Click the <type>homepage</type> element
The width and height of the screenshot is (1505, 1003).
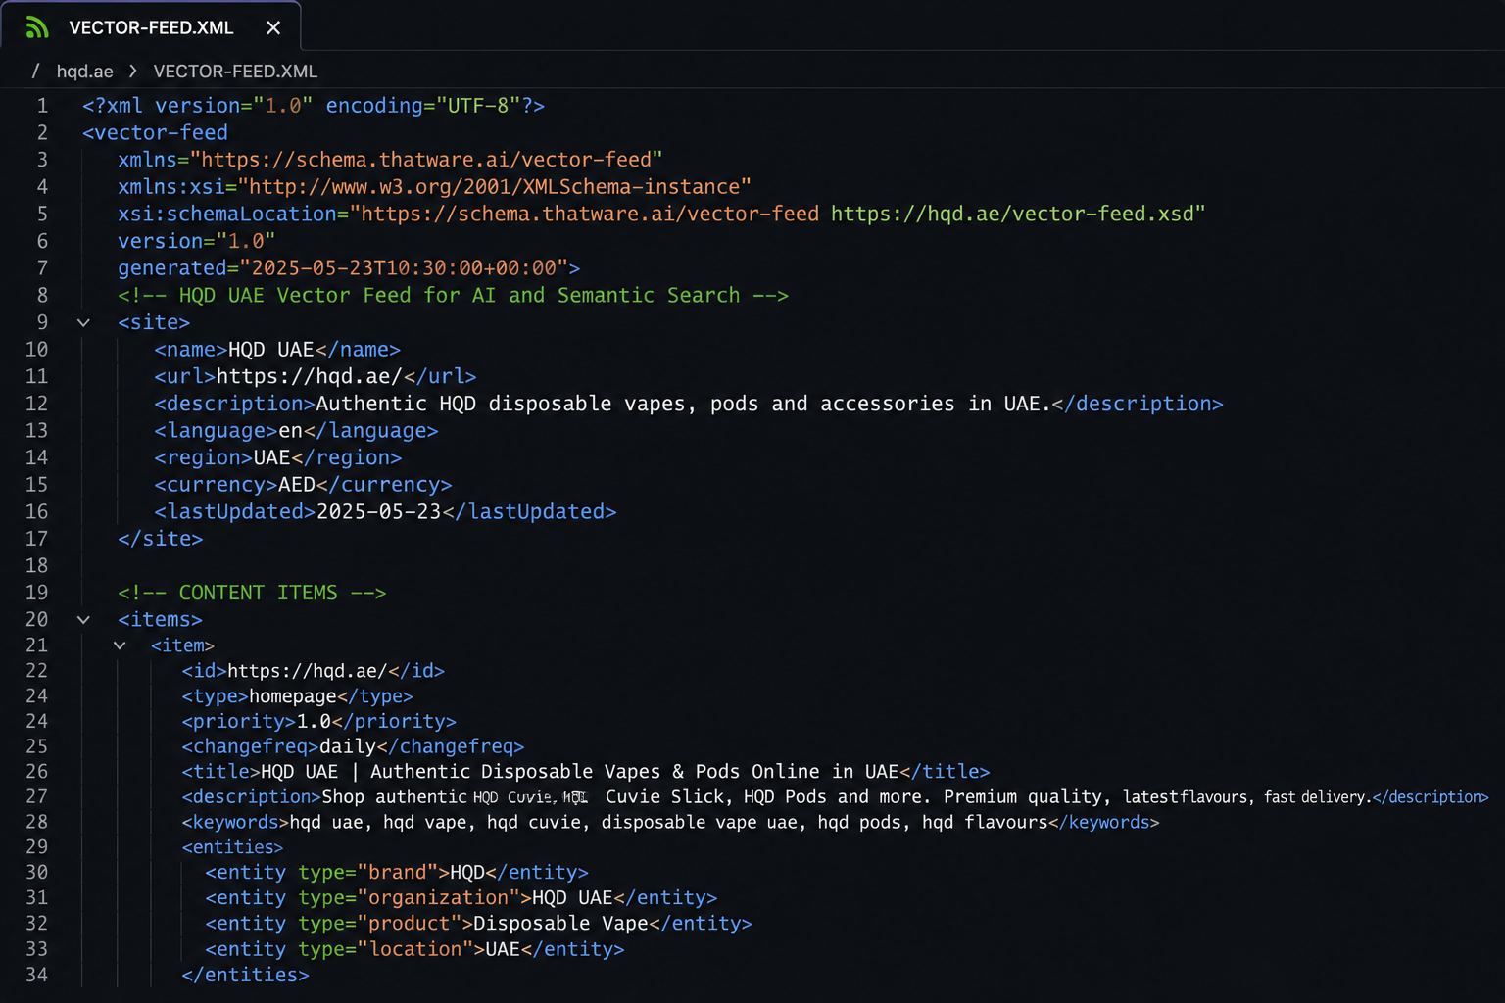297,696
